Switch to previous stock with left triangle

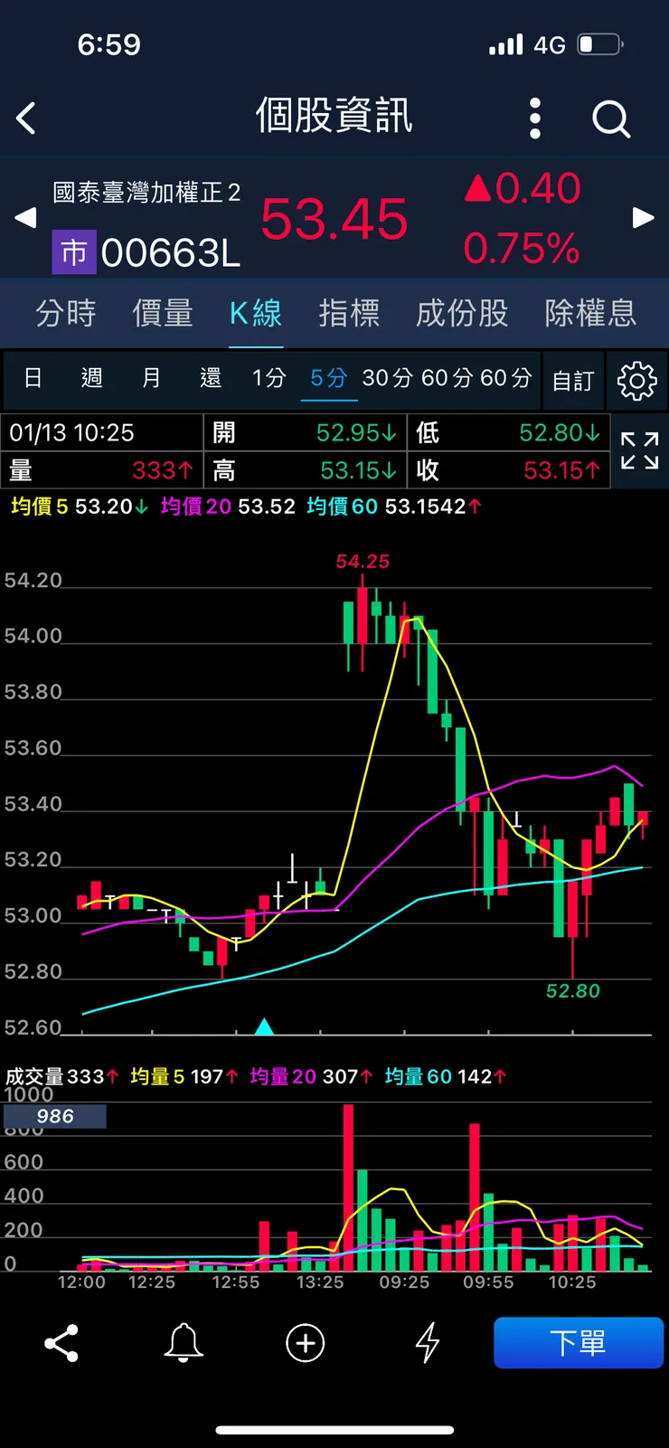pyautogui.click(x=26, y=217)
